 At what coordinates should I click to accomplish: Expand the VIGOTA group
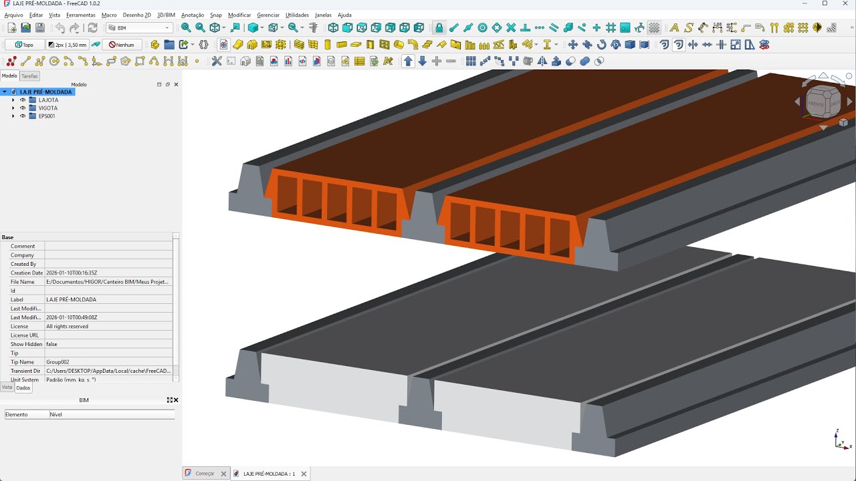point(13,108)
